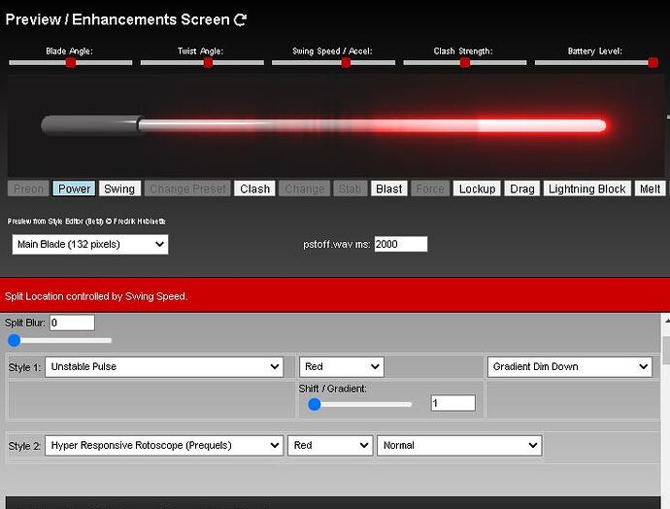Set the Battery Level slider handle
Viewport: 670px width, 509px height.
click(653, 63)
